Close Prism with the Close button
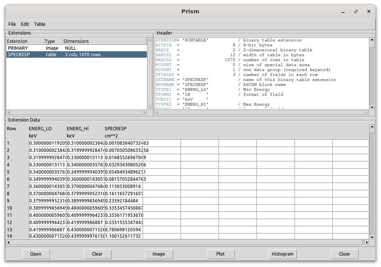381x267 pixels. point(344,254)
